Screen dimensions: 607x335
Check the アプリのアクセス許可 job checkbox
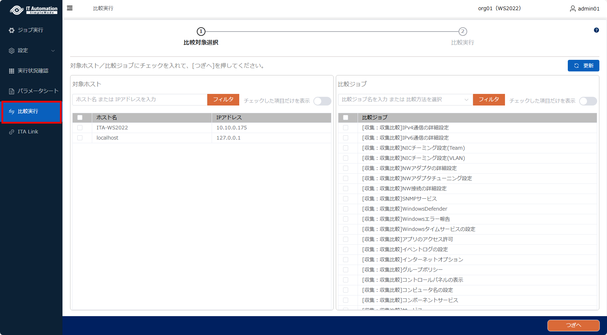point(346,239)
